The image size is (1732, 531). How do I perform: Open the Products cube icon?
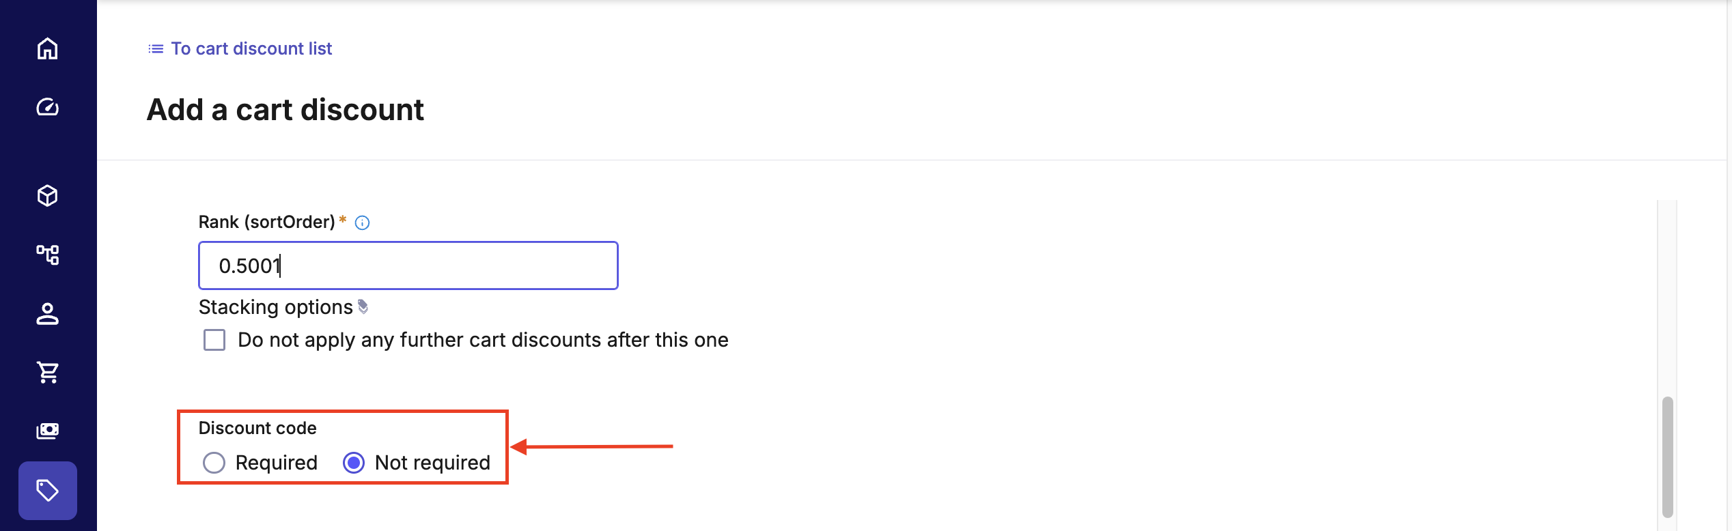47,196
